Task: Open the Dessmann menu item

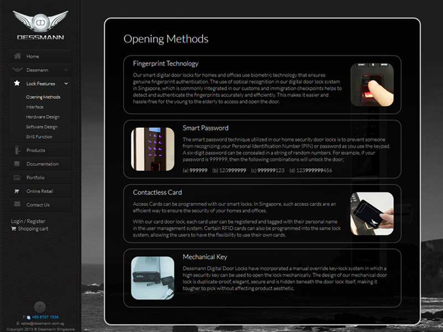Action: (x=40, y=70)
